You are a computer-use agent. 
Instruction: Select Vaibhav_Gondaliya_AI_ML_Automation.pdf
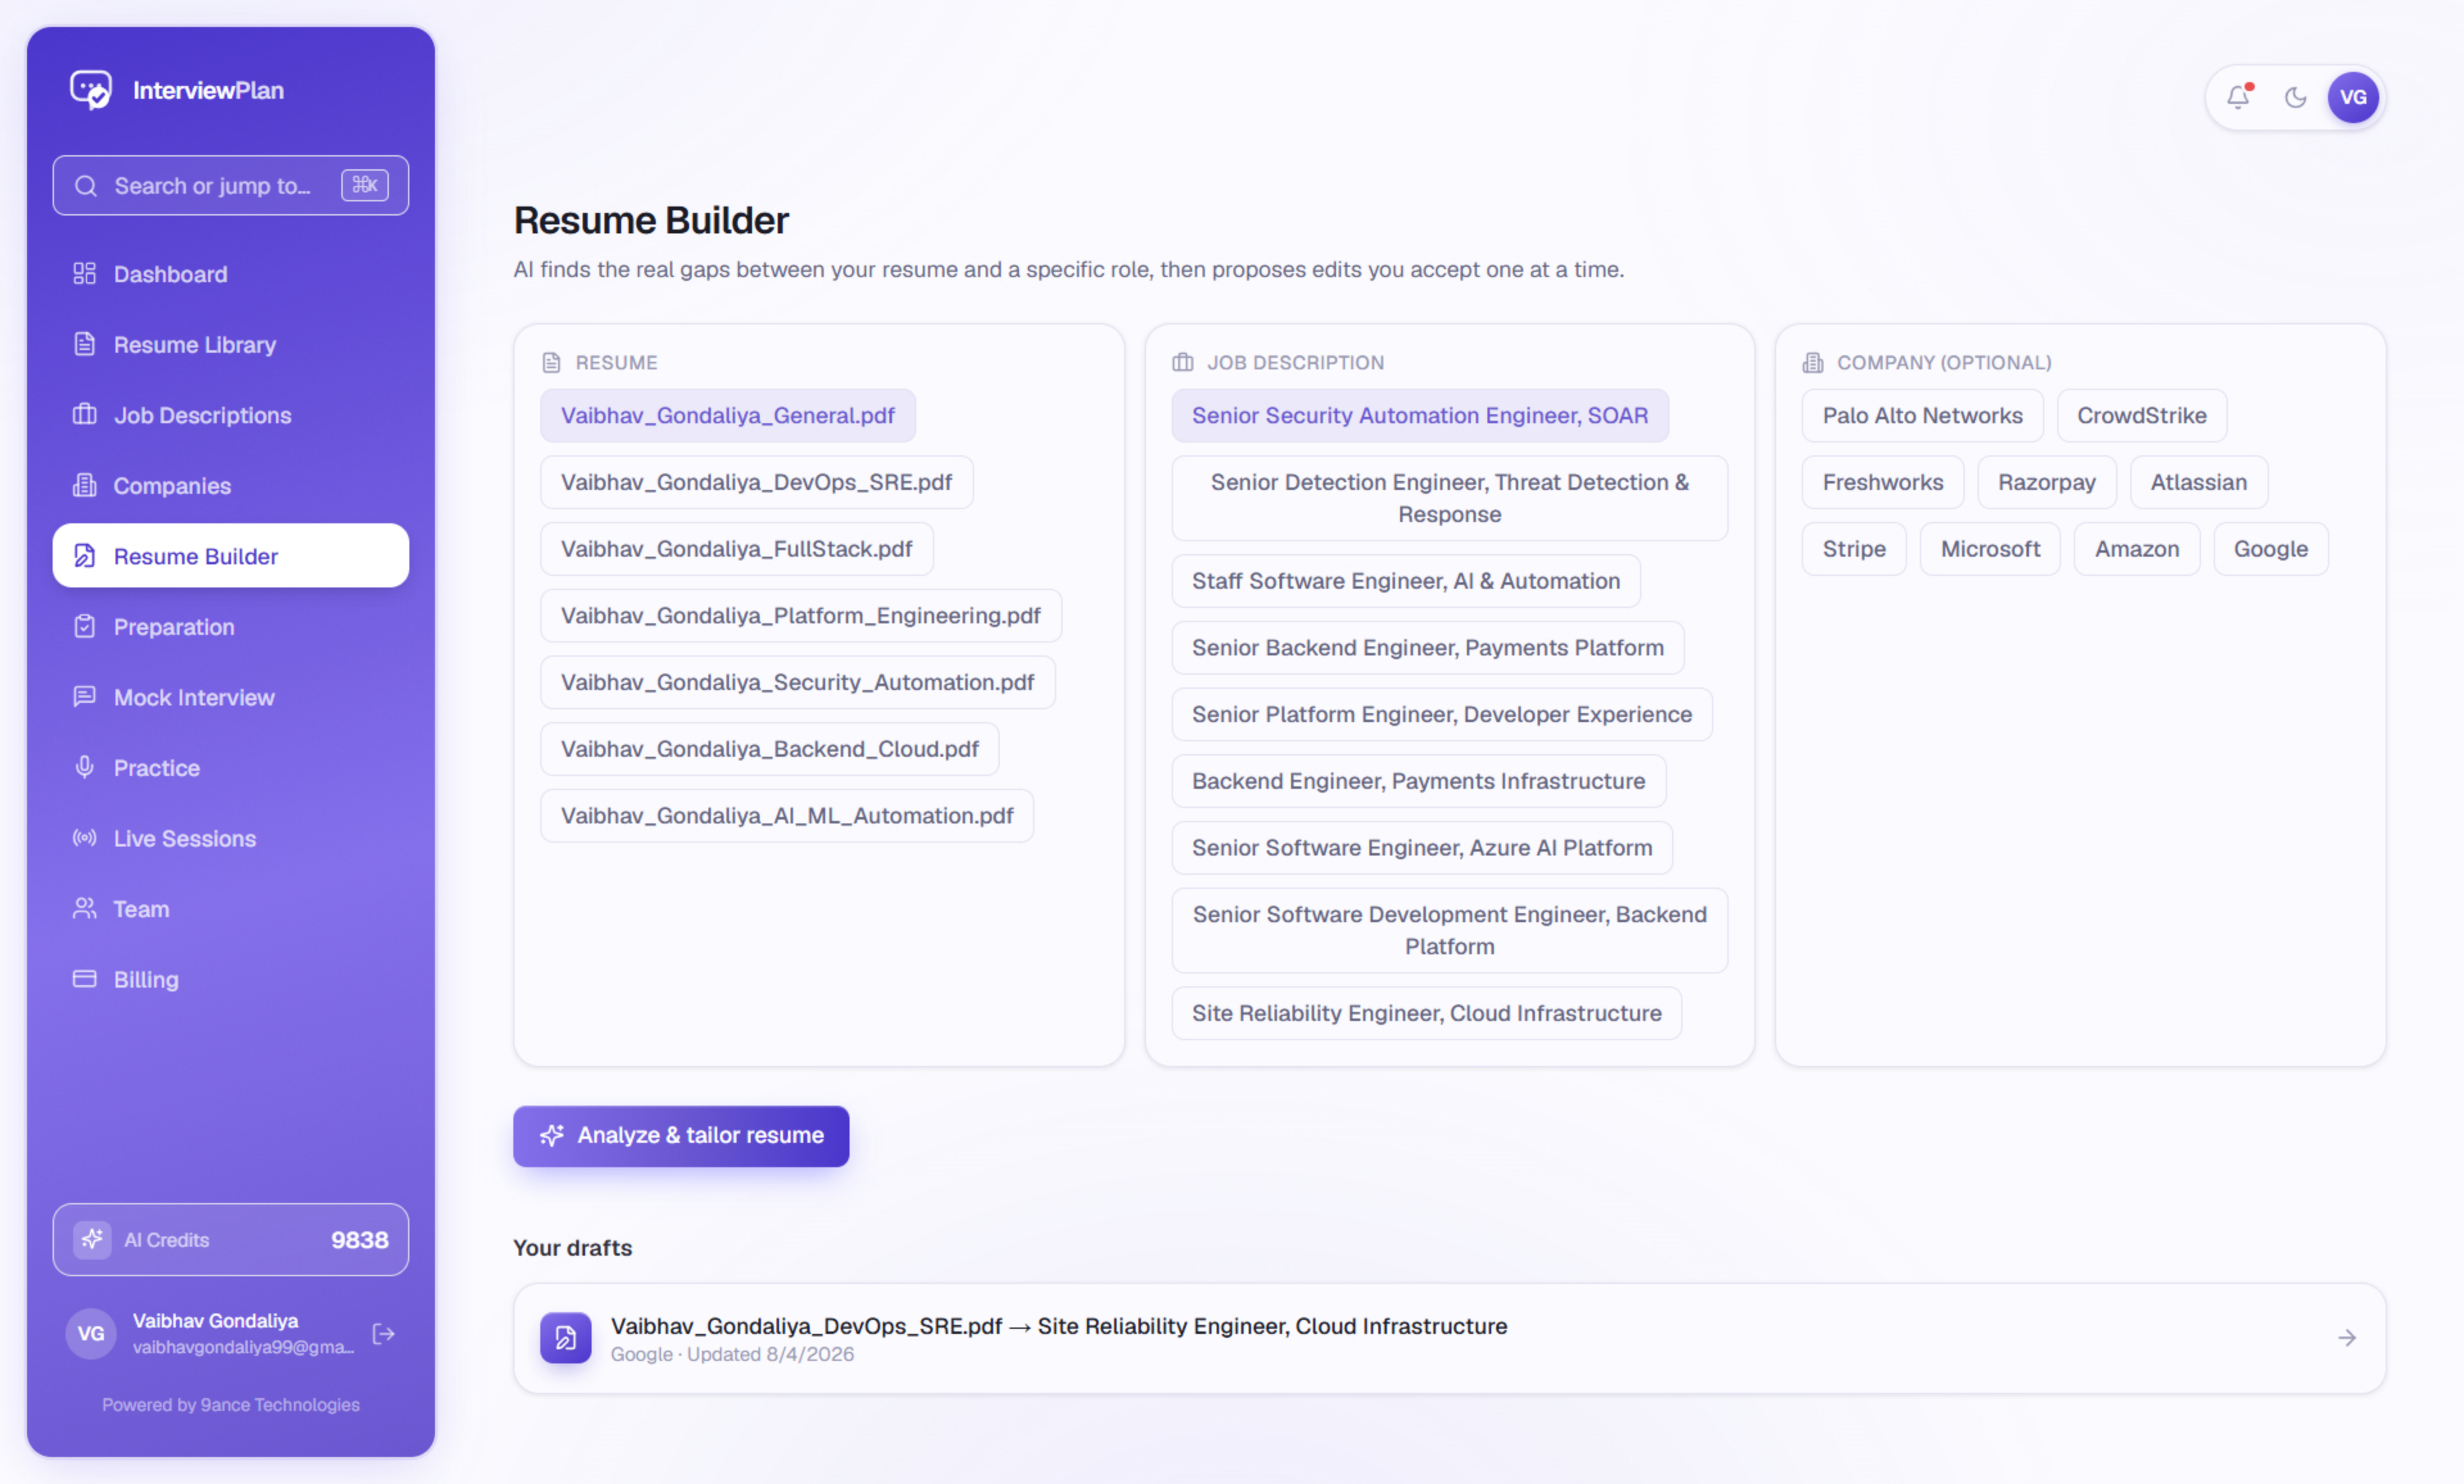coord(787,816)
